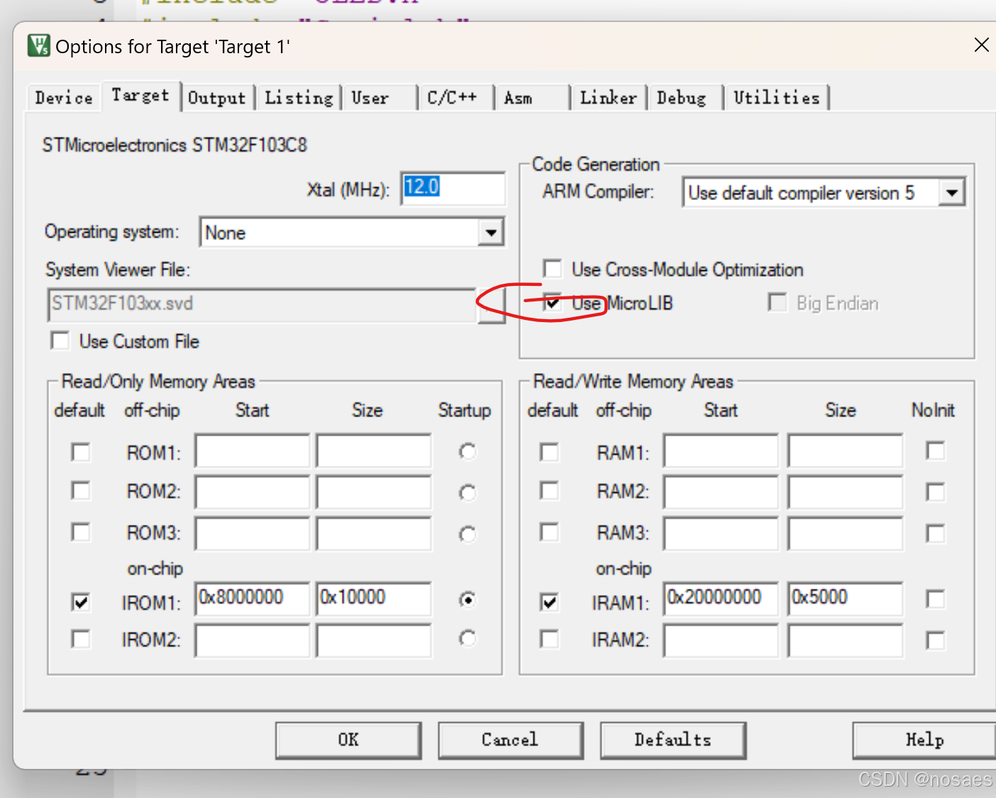Uncheck the IROM1 default checkbox

pyautogui.click(x=81, y=602)
